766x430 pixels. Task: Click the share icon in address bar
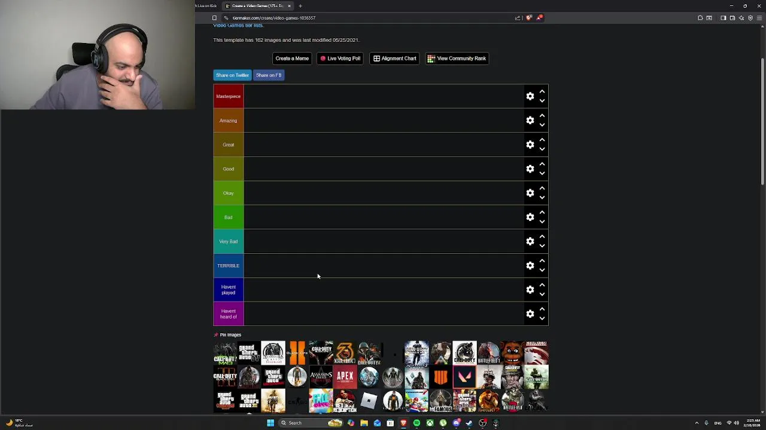[518, 18]
